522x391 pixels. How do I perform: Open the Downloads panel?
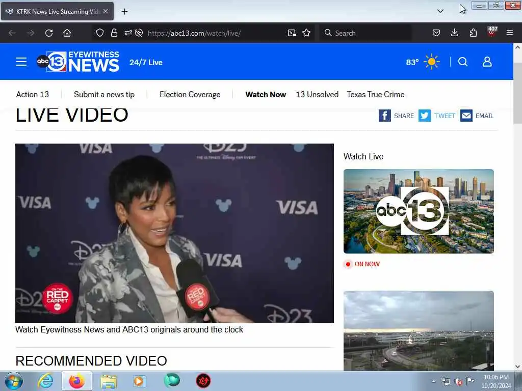point(454,33)
